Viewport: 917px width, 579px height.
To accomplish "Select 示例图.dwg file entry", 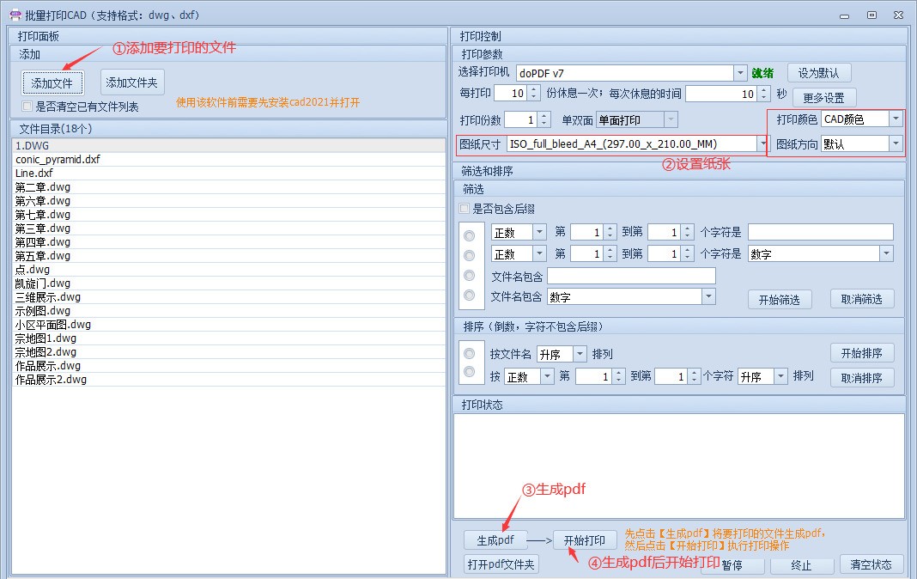I will (x=228, y=311).
